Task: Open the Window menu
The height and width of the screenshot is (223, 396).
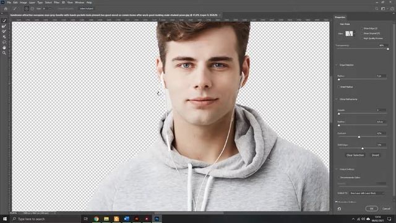Action: [79, 2]
